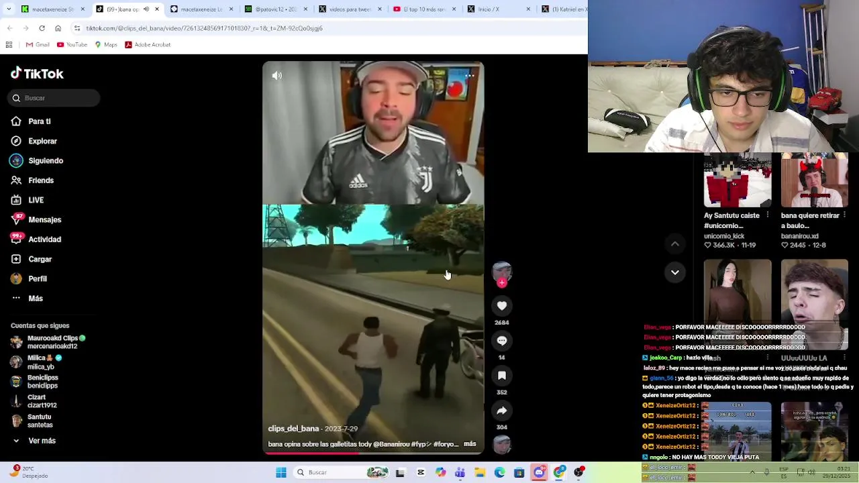
Task: Switch to the first macetaxeneize Kick tab
Action: (52, 9)
